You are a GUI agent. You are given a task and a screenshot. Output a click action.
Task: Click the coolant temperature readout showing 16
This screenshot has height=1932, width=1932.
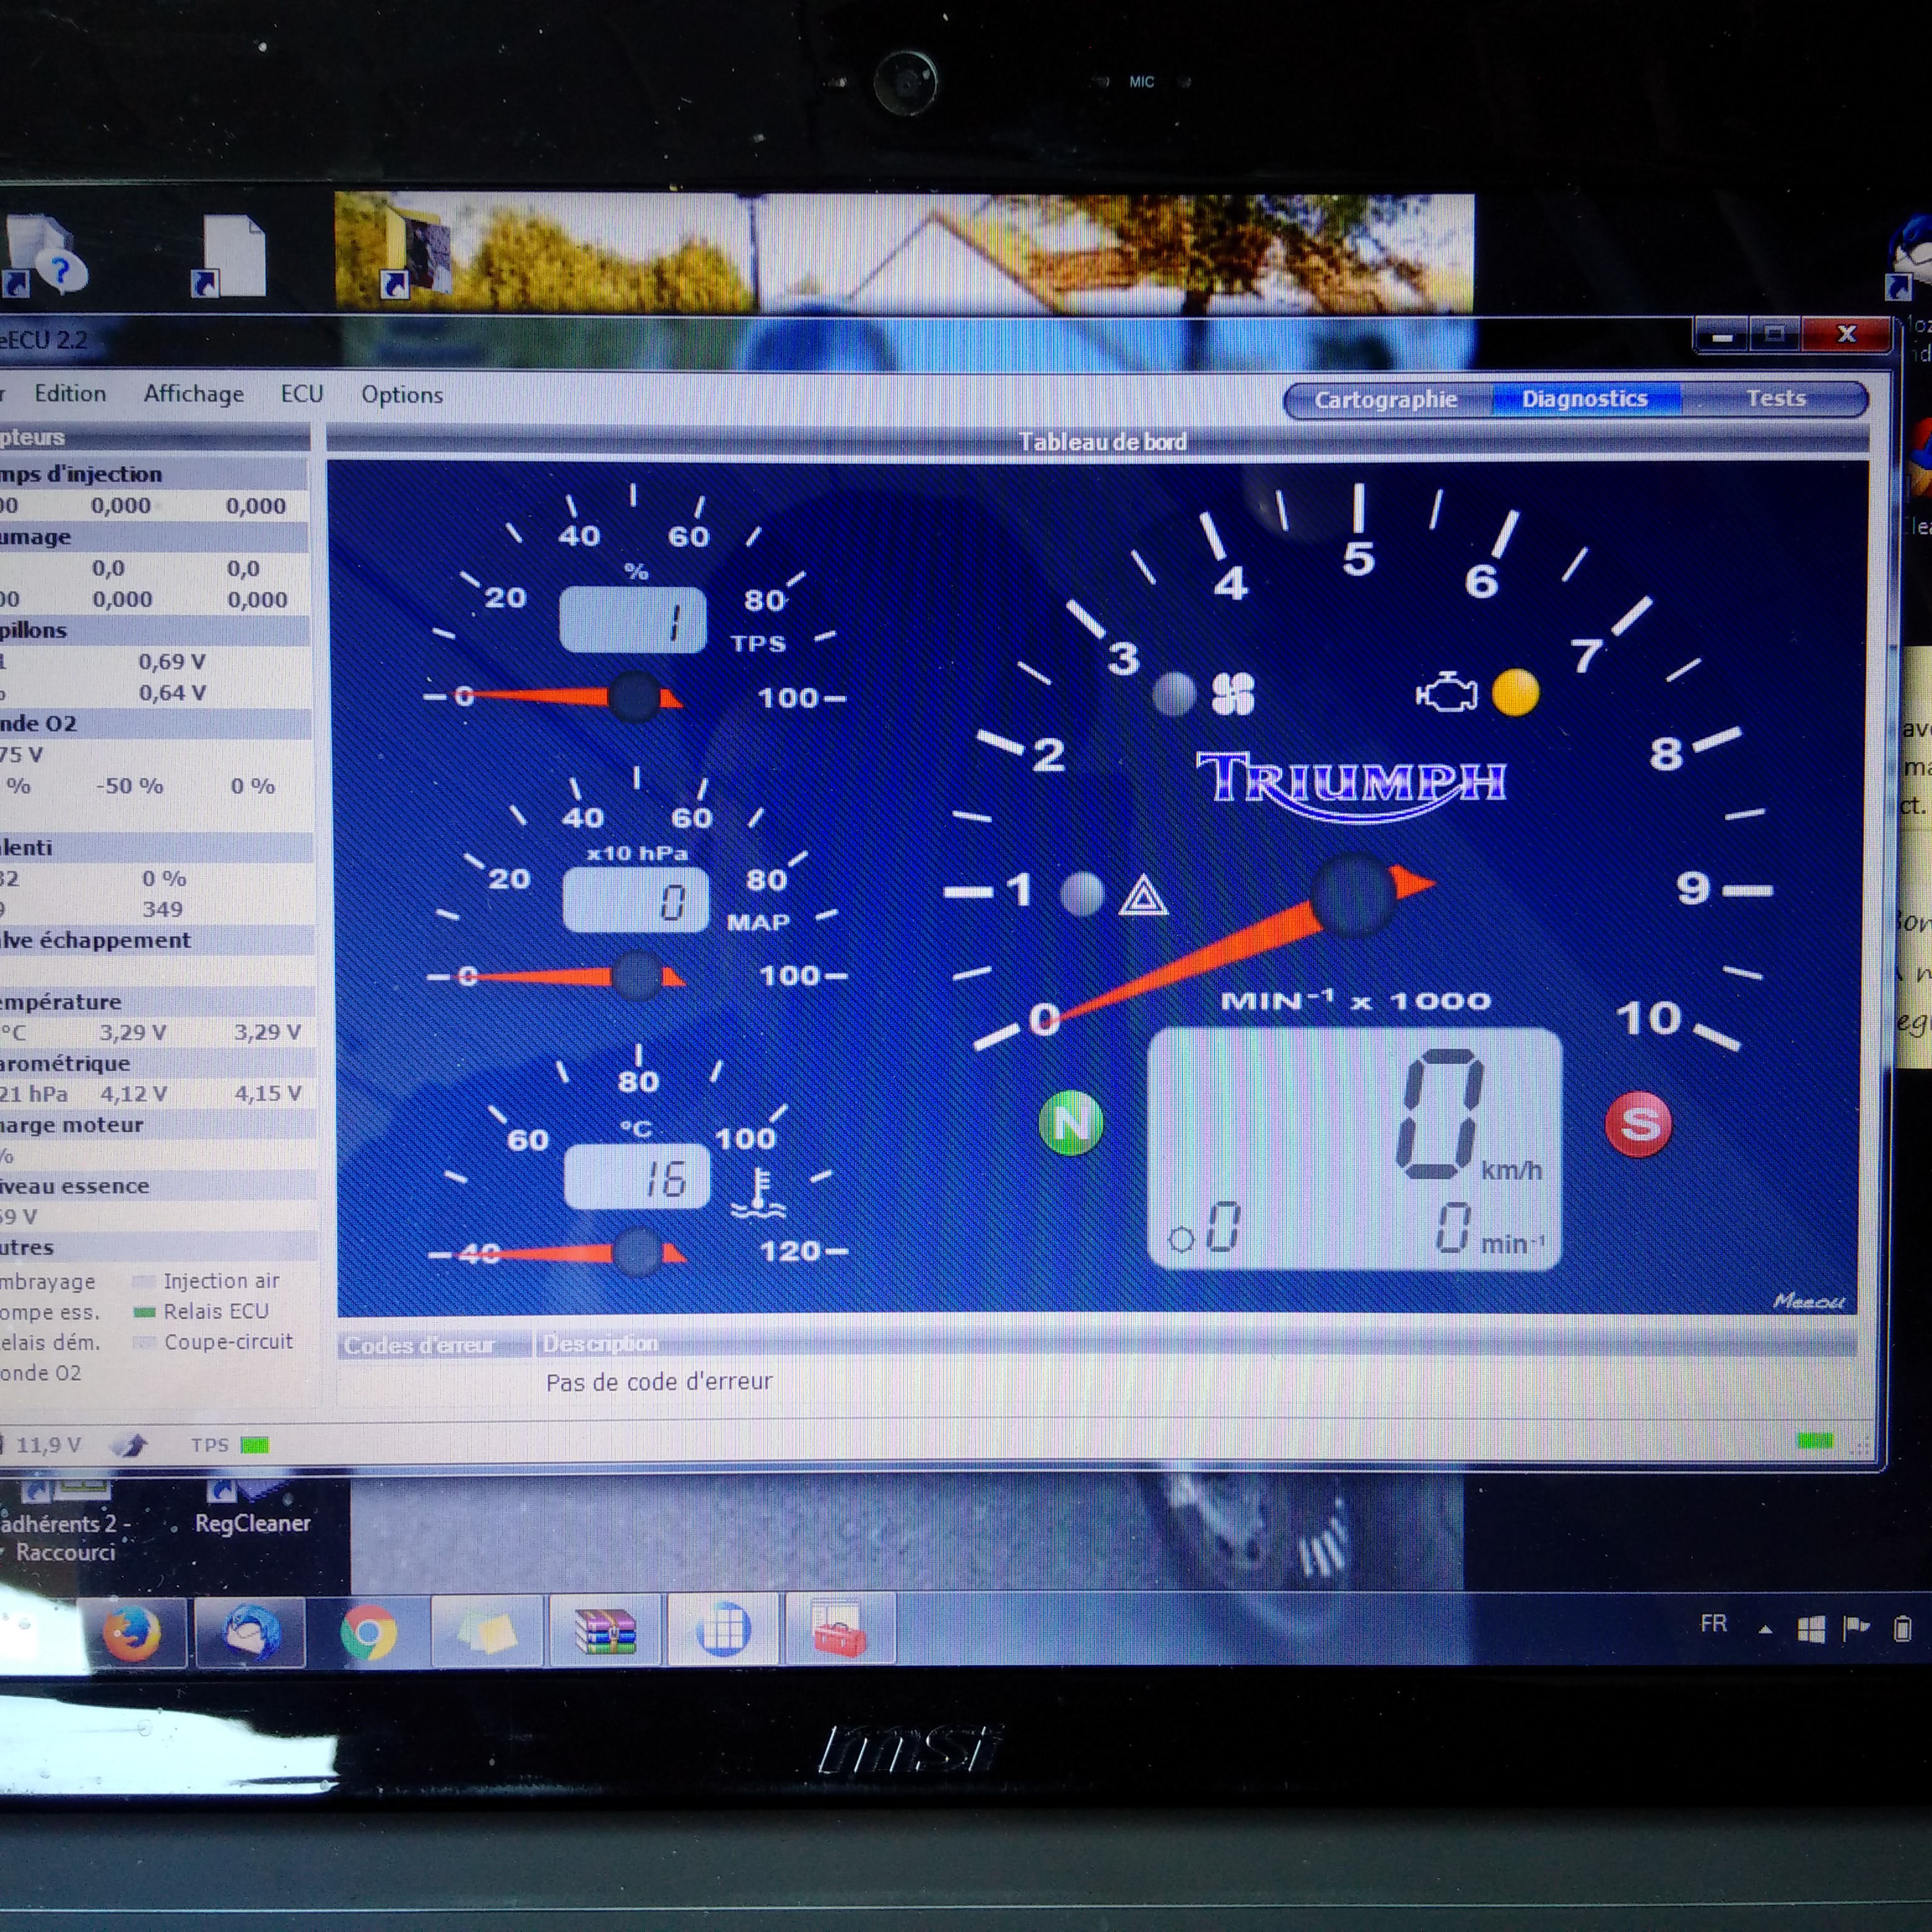tap(637, 1177)
